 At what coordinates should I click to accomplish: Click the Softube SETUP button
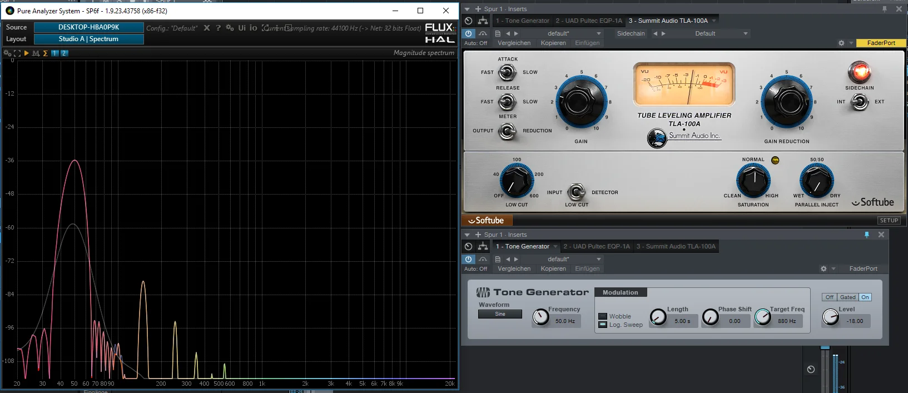coord(889,220)
